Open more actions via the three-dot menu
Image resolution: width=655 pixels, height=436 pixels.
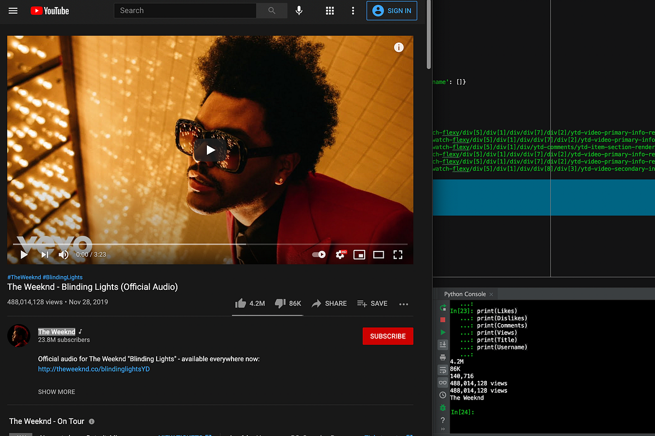click(403, 303)
